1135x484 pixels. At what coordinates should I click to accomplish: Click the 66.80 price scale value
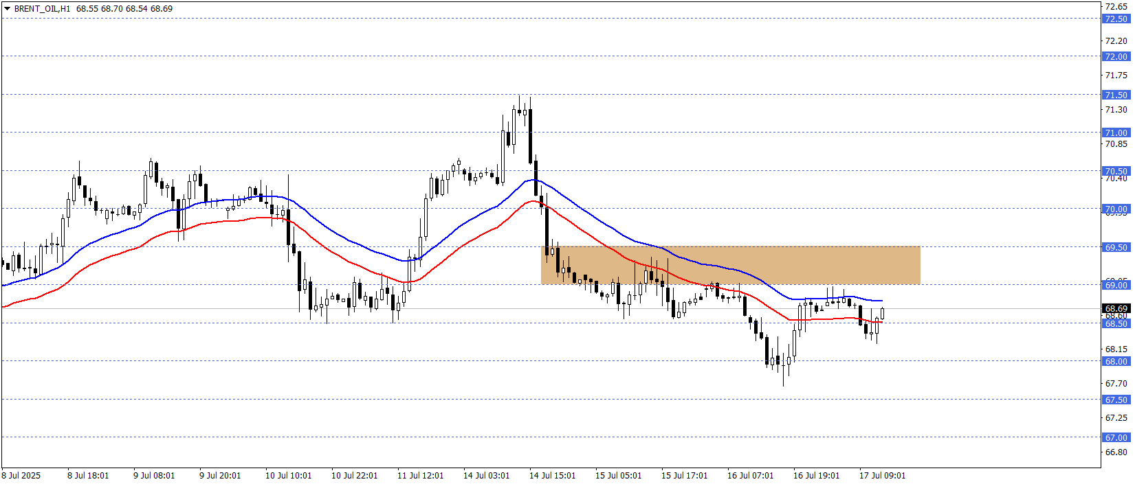1116,452
